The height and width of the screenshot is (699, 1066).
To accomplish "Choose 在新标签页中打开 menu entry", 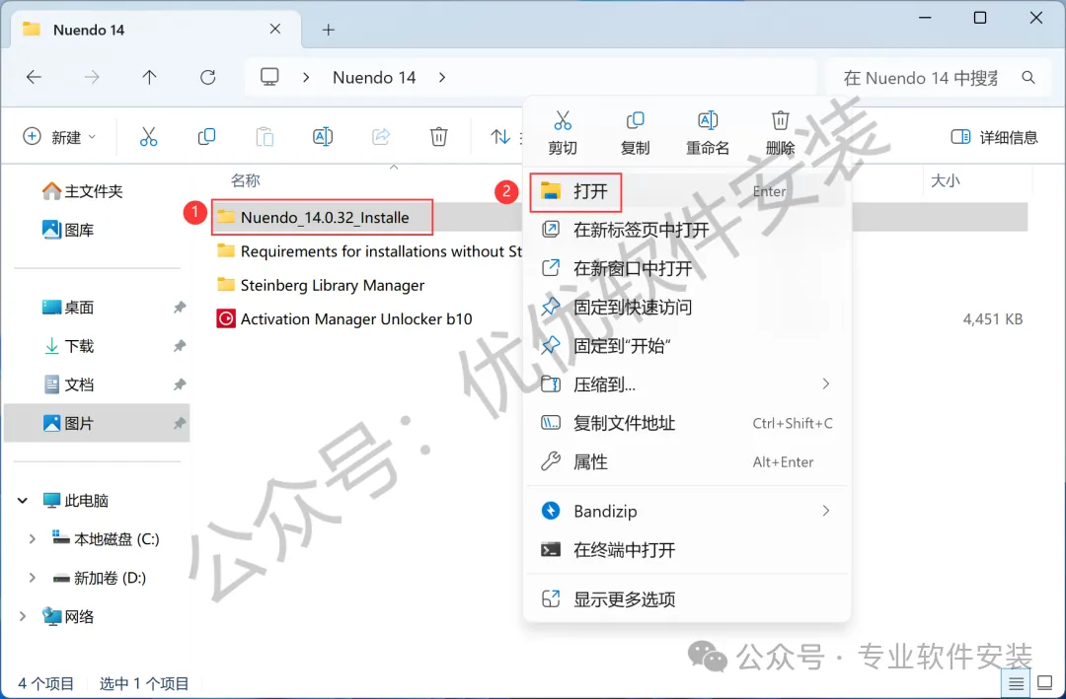I will pos(687,230).
